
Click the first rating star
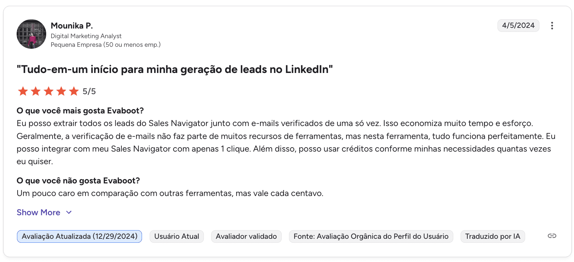tap(23, 91)
